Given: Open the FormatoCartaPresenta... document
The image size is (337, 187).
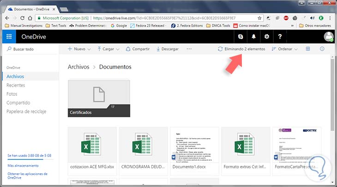Looking at the screenshot, I should click(297, 151).
